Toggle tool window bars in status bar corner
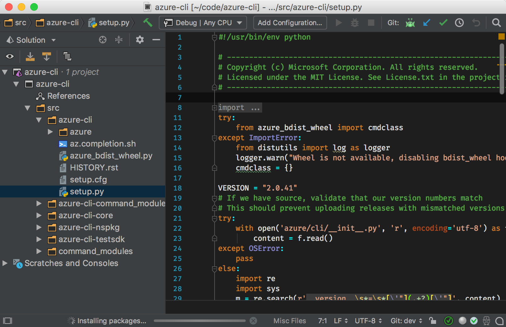 pos(8,321)
